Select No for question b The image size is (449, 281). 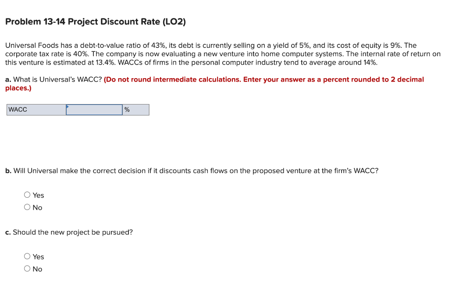(27, 207)
